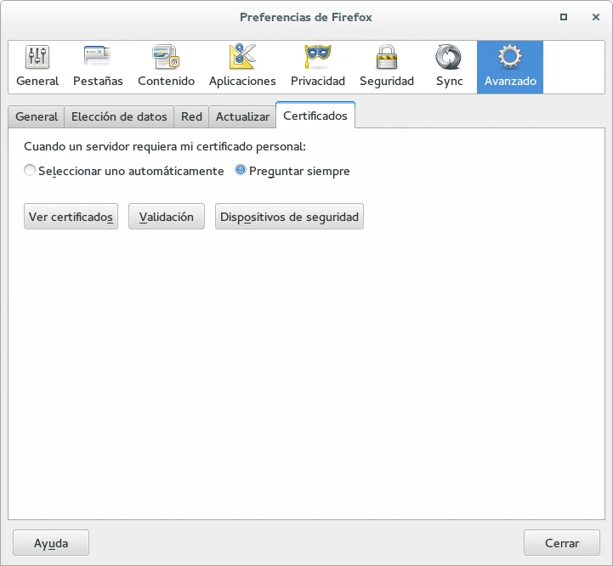Open the Validación settings button
The height and width of the screenshot is (566, 613).
(166, 217)
